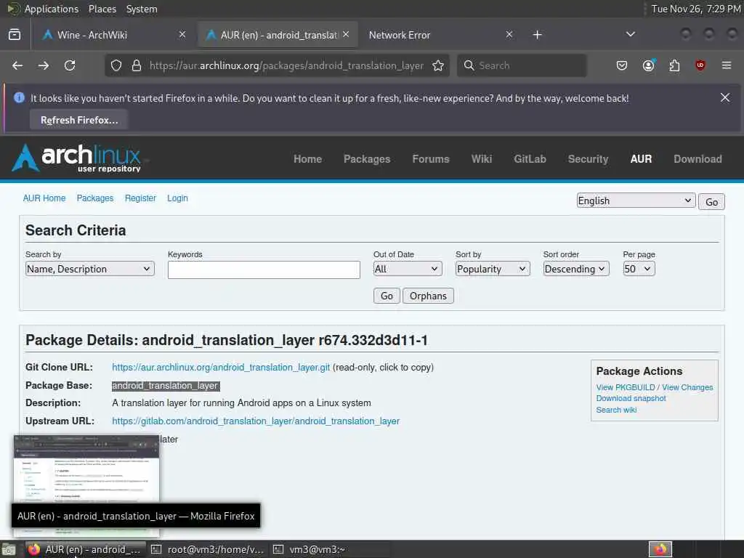Screen dimensions: 744x558
Task: Go back to the previous page
Action: point(17,65)
